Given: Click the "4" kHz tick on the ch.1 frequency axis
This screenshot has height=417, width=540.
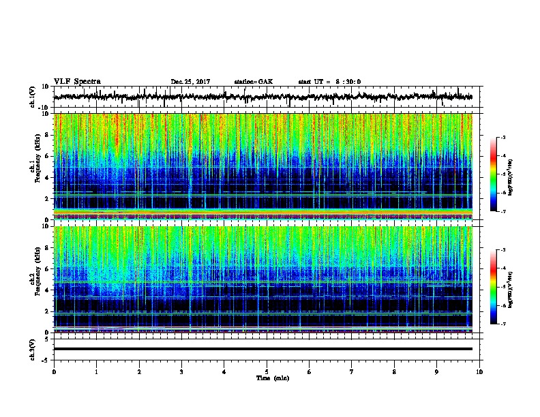Looking at the screenshot, I should (47, 178).
